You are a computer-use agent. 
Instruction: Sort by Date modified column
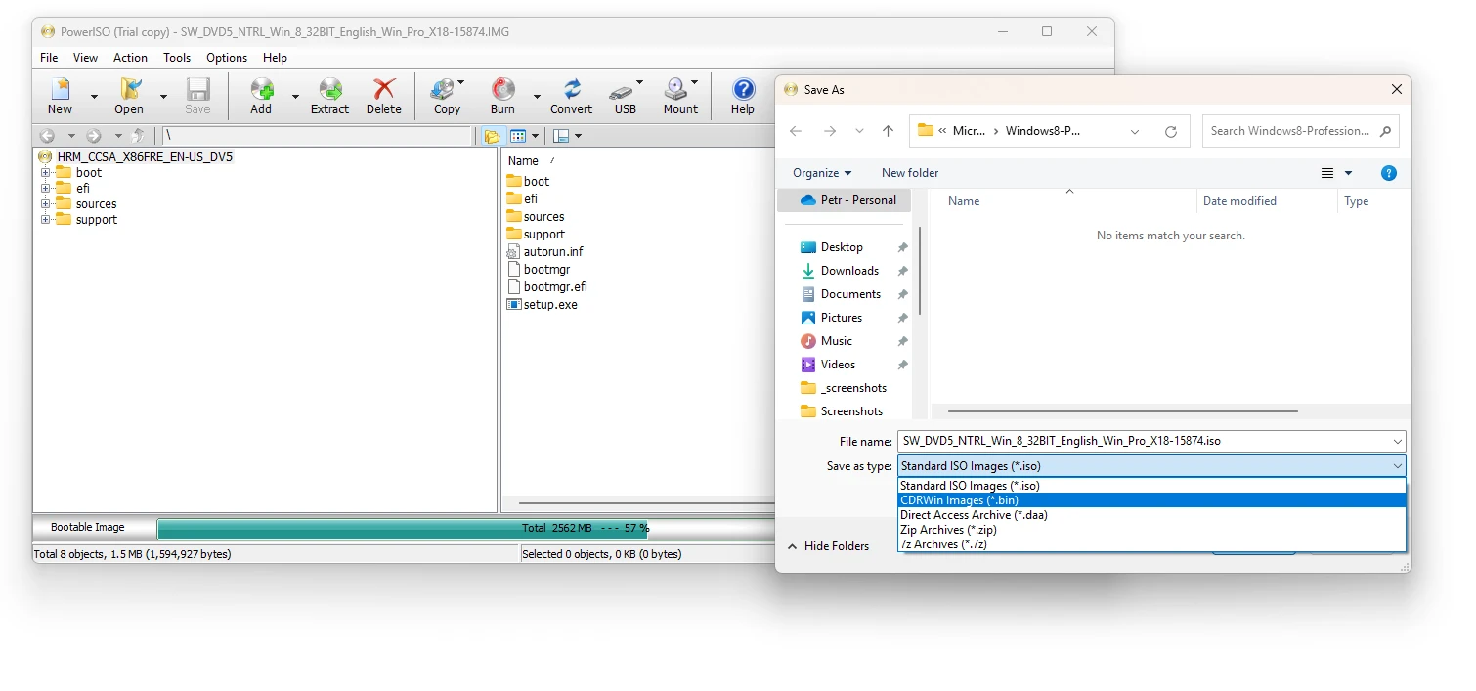point(1239,201)
